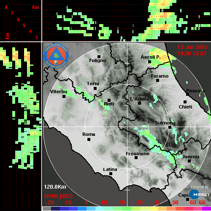Screen dimensions: 211x211
Task: Click the horizontal Km label beside the 8
Action: pyautogui.click(x=35, y=7)
